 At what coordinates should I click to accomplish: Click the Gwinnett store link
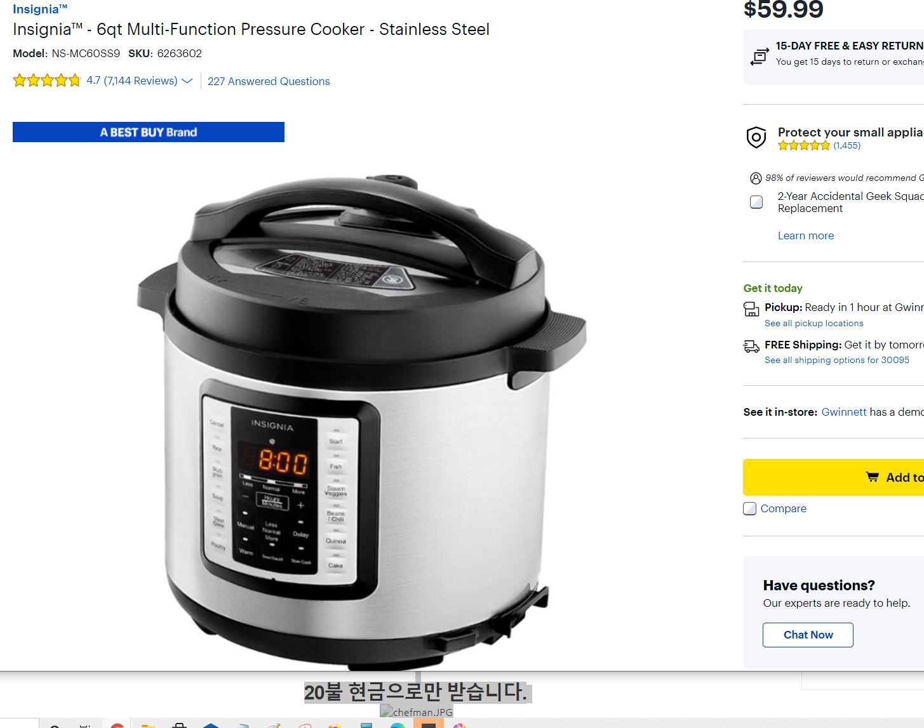(844, 412)
